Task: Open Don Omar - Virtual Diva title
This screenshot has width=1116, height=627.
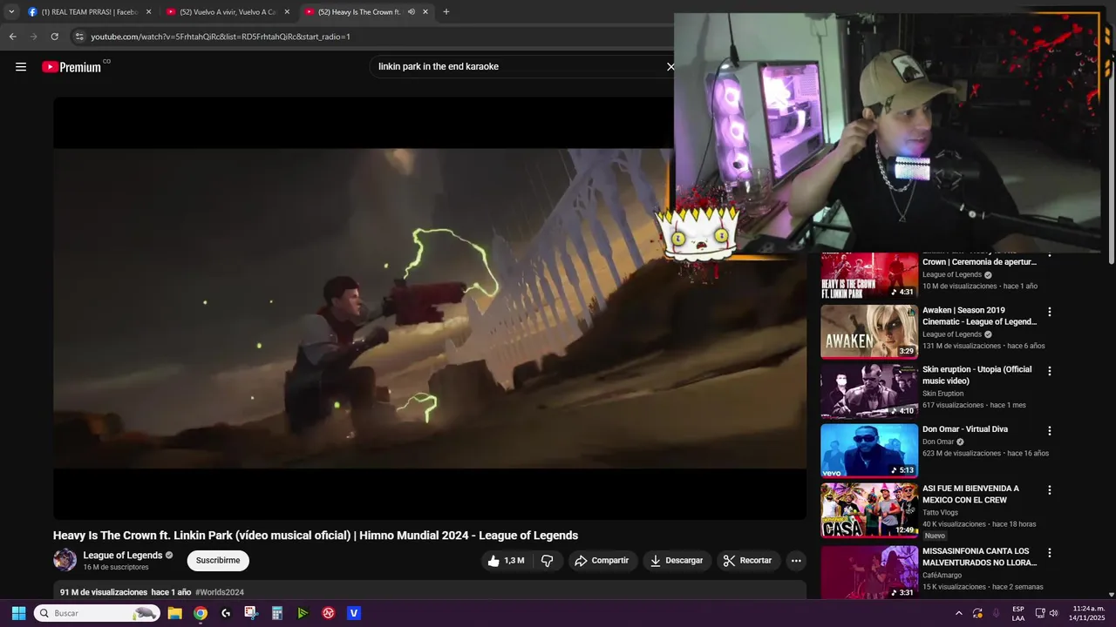Action: coord(965,429)
